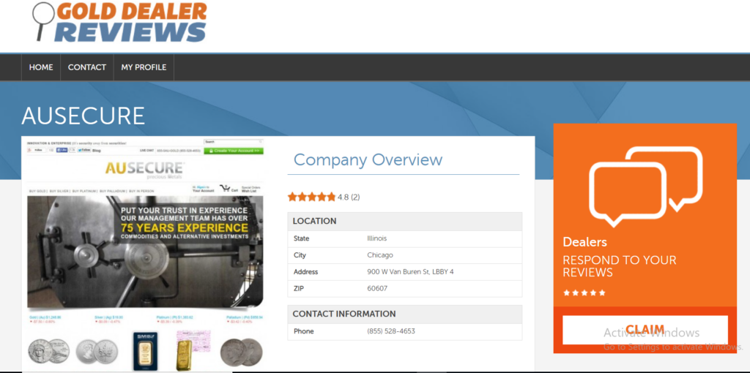750x373 pixels.
Task: Click the gold bar product image
Action: point(185,354)
